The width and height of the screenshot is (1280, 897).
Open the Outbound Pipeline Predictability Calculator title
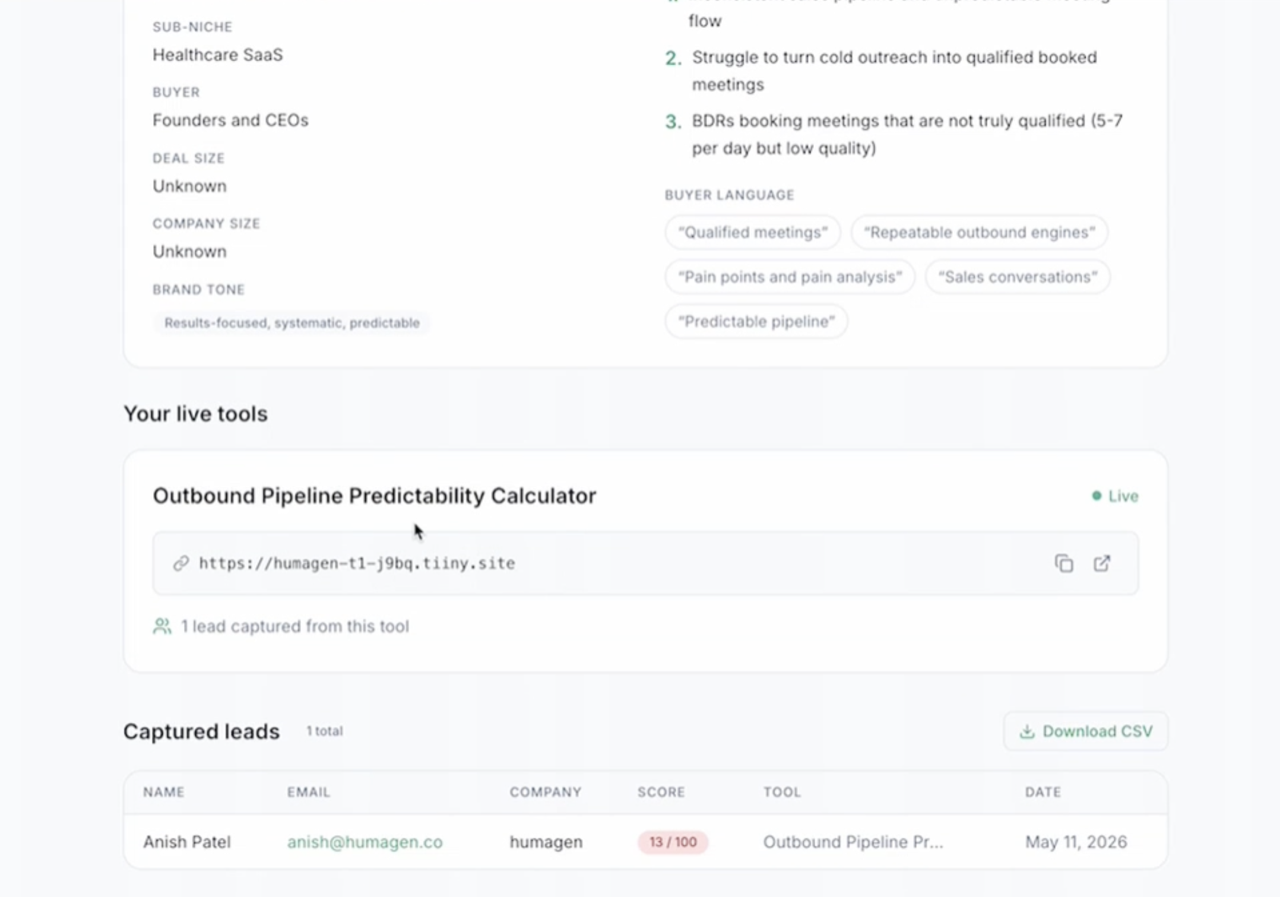click(x=374, y=495)
